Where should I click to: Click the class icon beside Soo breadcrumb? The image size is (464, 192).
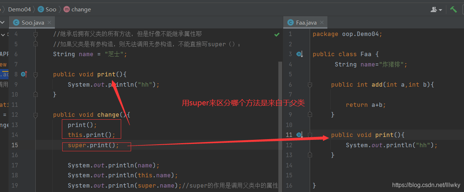pyautogui.click(x=41, y=10)
